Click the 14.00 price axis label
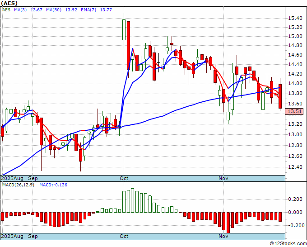Viewport: 307px width, 247px height. pos(295,84)
